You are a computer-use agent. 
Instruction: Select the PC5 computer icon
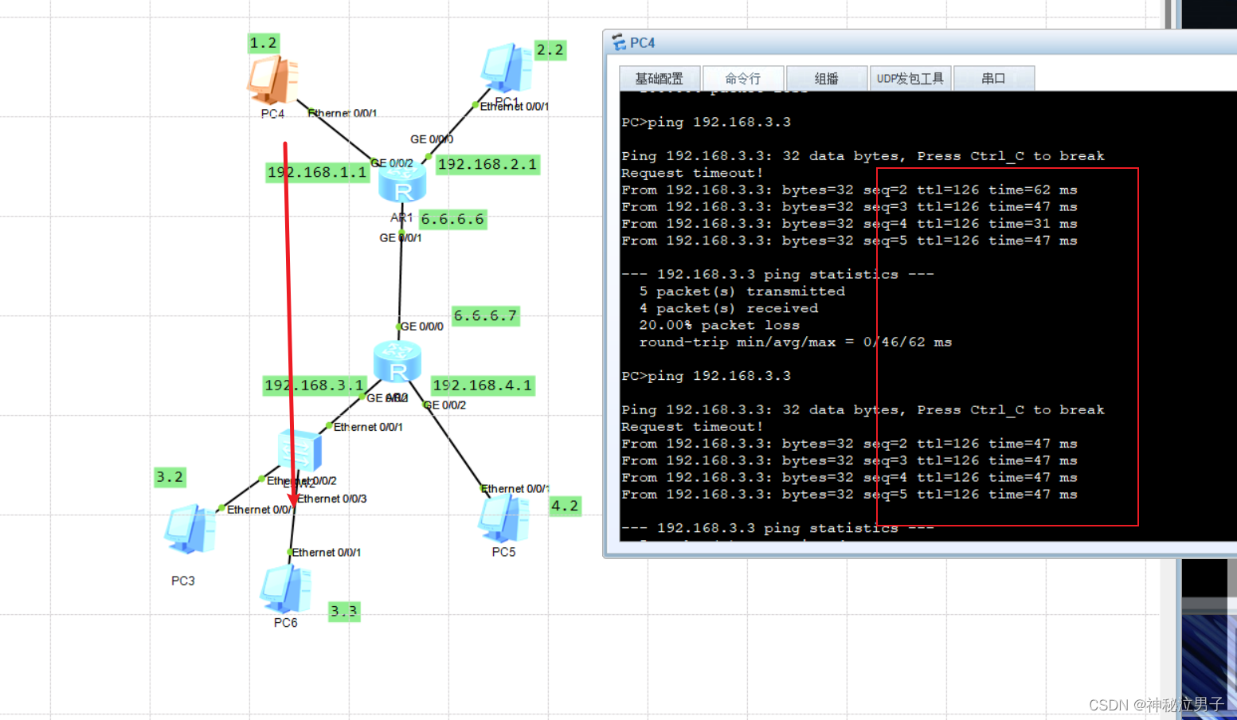[x=503, y=518]
